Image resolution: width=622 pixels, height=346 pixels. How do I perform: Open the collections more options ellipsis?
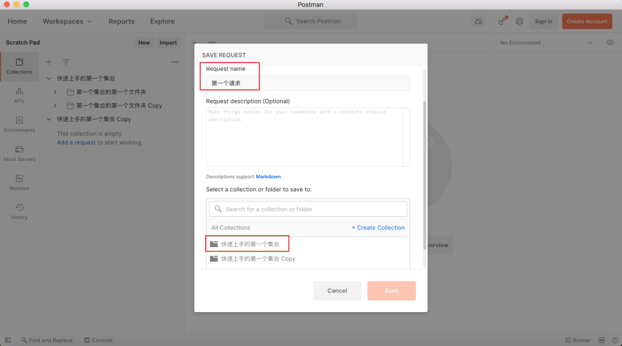[x=175, y=62]
